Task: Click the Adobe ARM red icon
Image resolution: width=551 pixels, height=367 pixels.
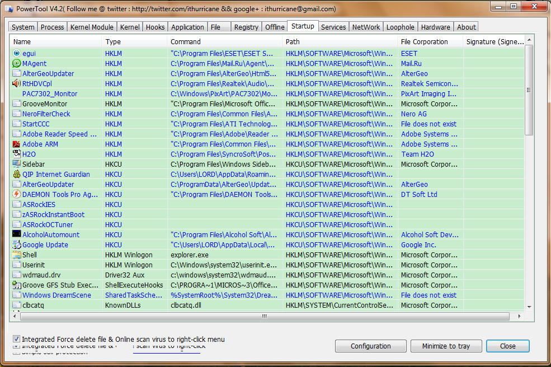Action: (17, 144)
